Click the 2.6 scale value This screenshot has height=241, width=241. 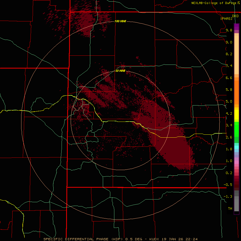click(229, 137)
